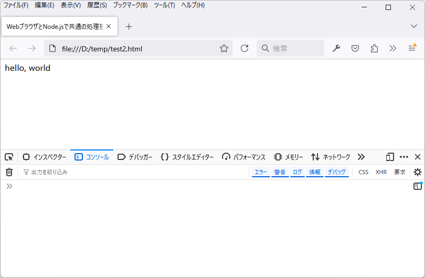Toggle responsive design mode icon

tap(390, 157)
